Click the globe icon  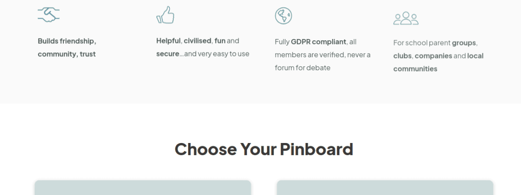pos(283,16)
